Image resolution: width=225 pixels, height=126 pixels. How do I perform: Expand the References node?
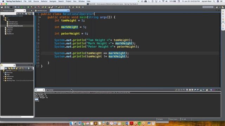coord(4,77)
